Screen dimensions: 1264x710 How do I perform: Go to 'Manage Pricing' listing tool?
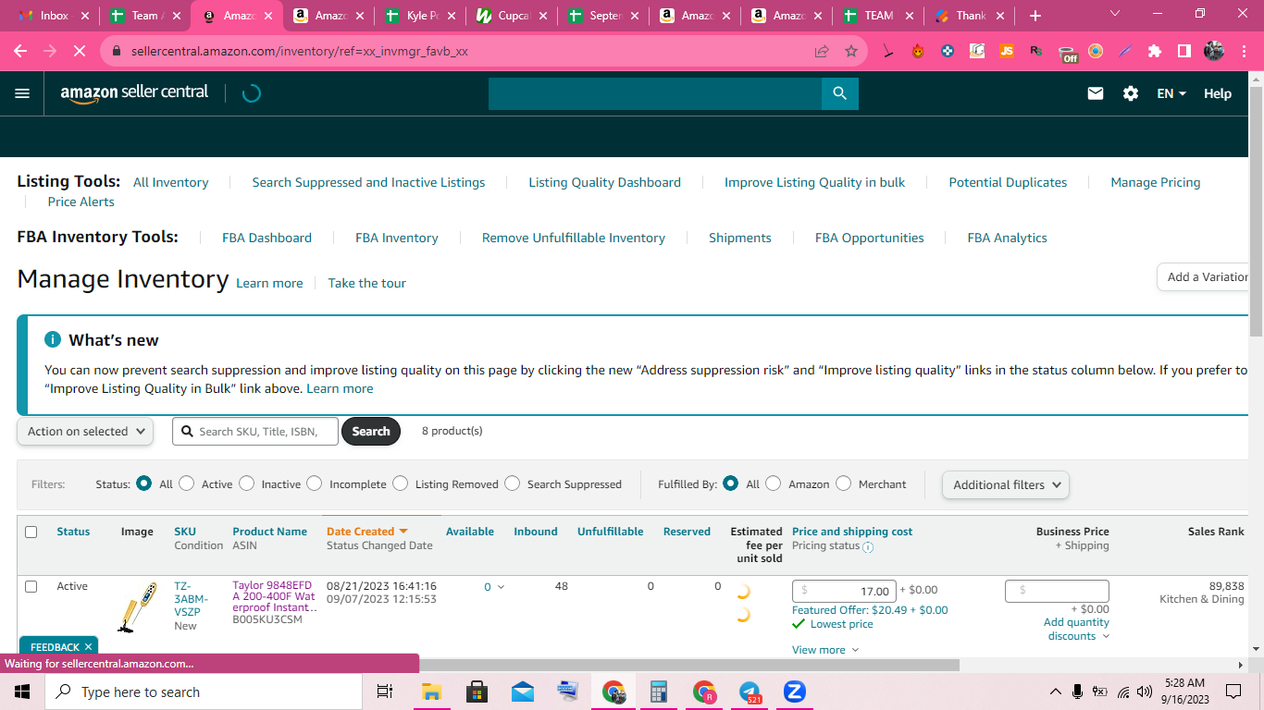point(1155,182)
